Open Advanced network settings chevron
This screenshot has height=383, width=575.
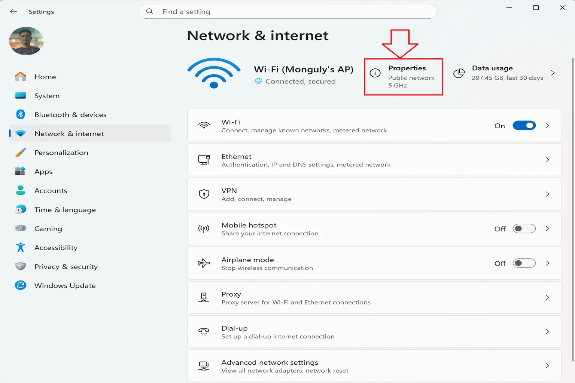547,366
